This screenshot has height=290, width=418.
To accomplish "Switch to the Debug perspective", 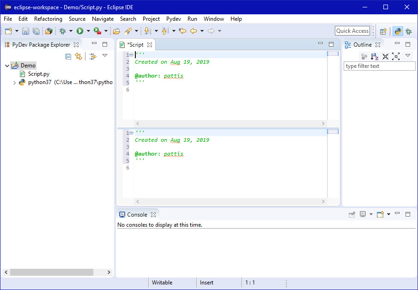I will pyautogui.click(x=409, y=31).
